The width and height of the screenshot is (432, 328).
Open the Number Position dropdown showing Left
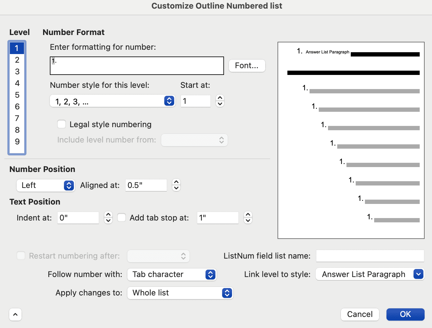(x=69, y=185)
